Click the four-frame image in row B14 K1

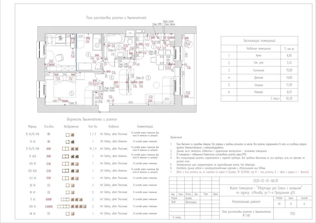pyautogui.click(x=63, y=207)
